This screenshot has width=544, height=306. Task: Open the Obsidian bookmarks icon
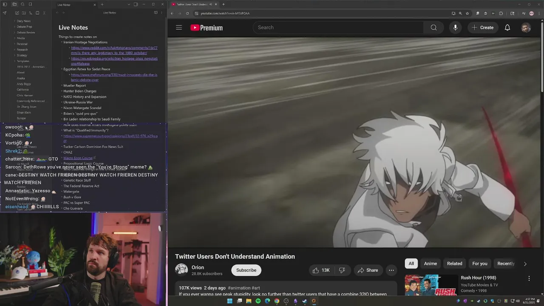(x=30, y=4)
